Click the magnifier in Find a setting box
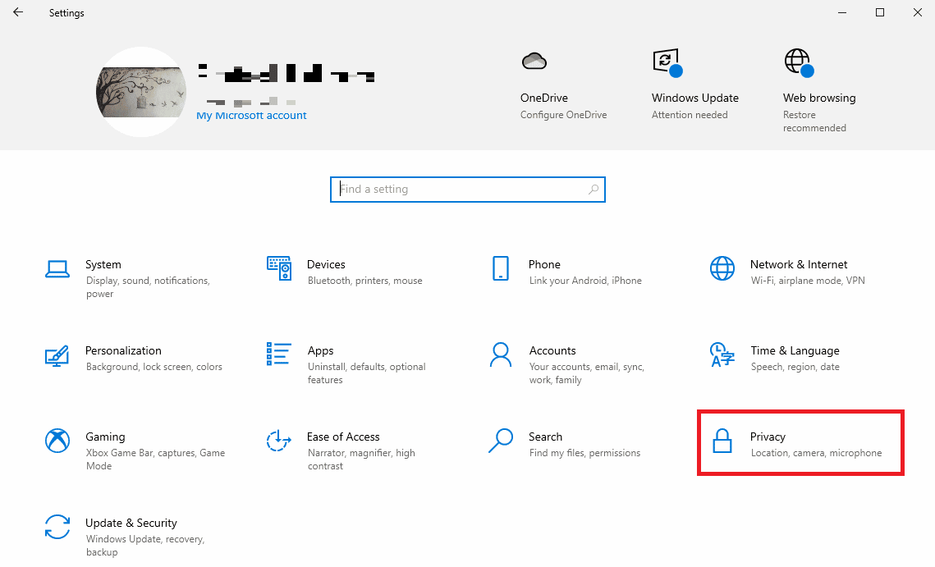 pyautogui.click(x=594, y=190)
